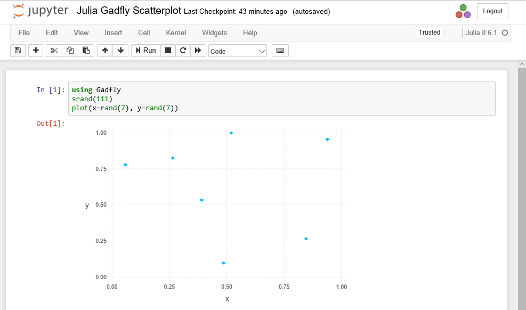This screenshot has width=526, height=310.
Task: Move the selected cell down arrow
Action: click(x=121, y=51)
